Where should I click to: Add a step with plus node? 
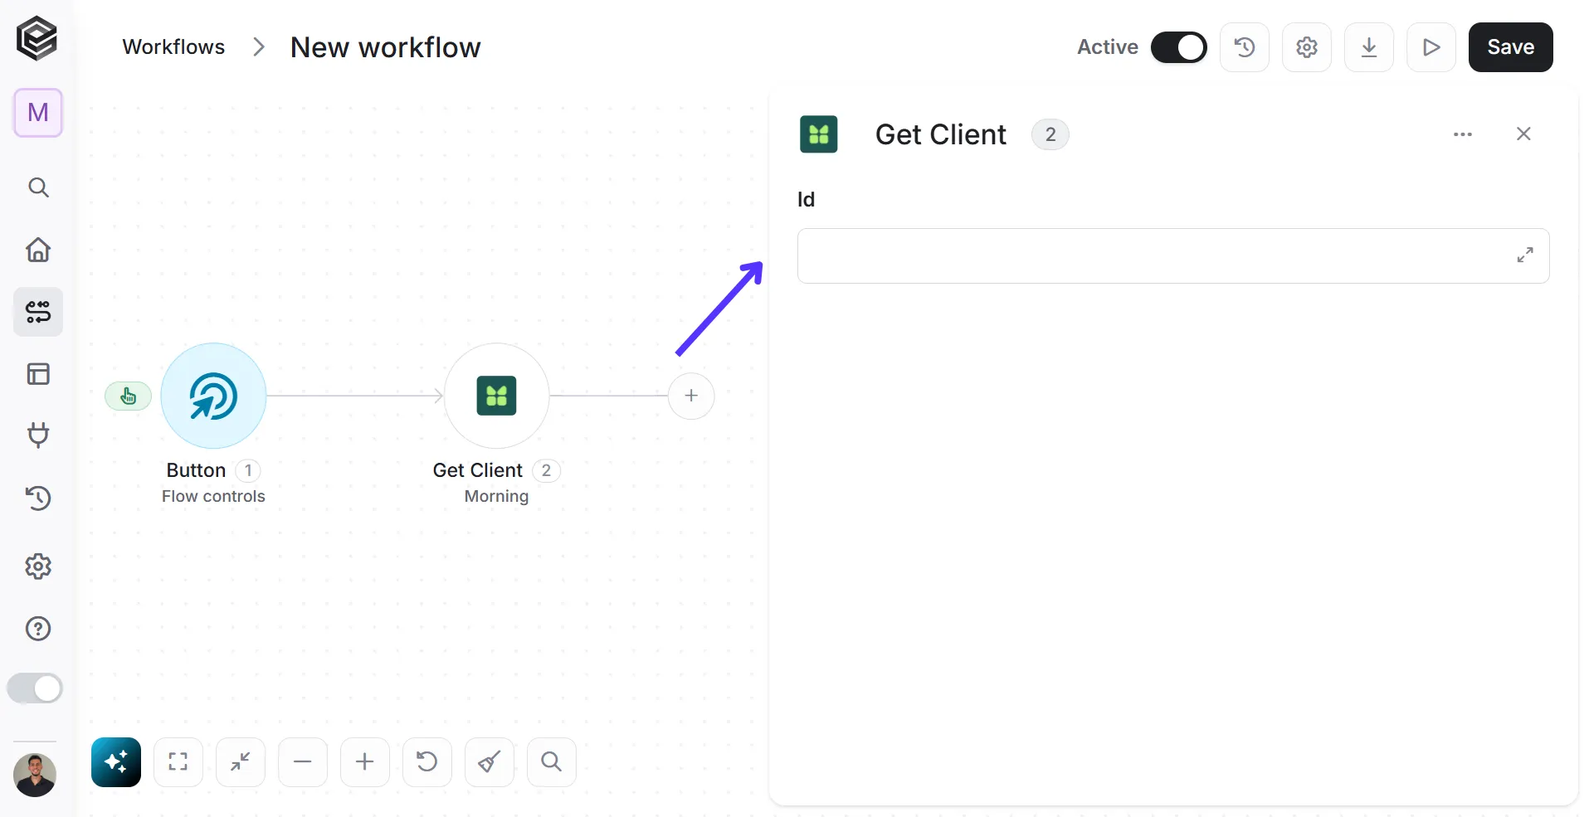coord(691,396)
